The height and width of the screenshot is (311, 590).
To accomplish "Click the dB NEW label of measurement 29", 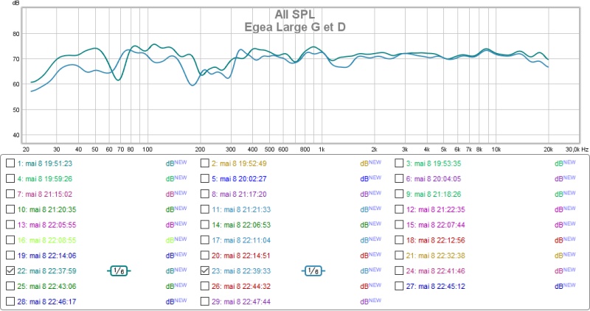I will tap(371, 301).
